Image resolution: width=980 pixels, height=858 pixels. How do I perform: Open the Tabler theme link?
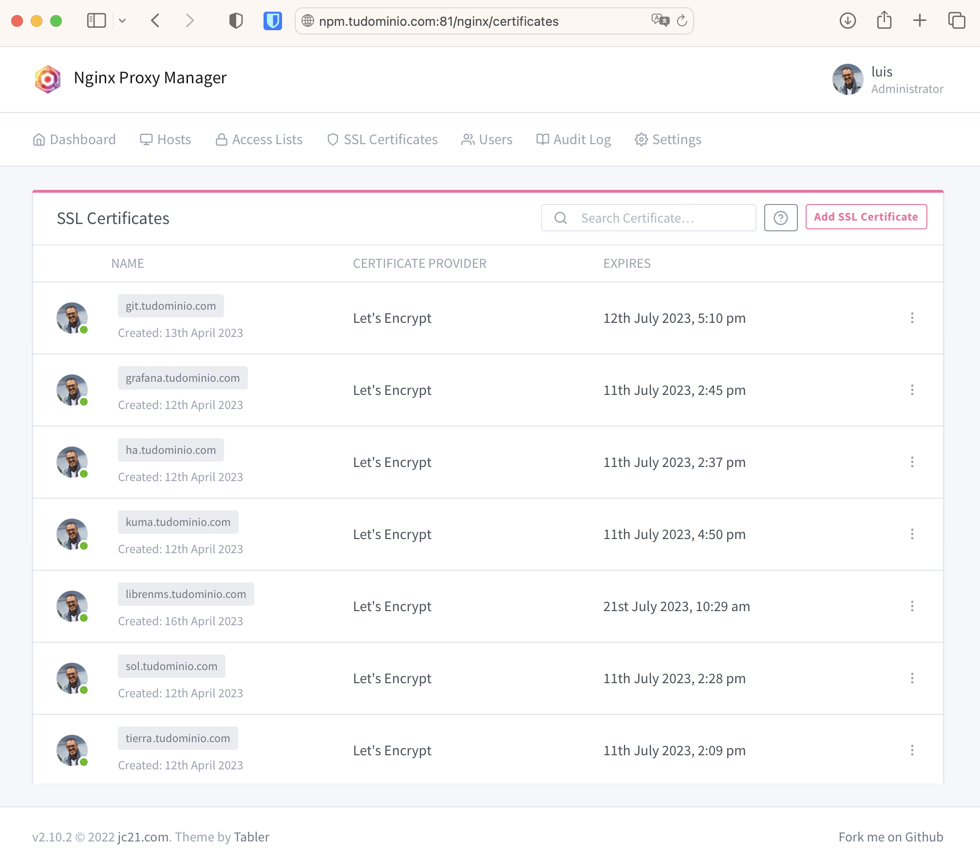pyautogui.click(x=251, y=837)
